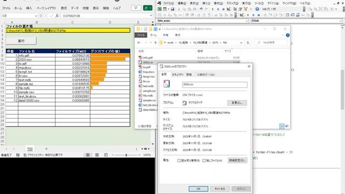Select Page Layout view icon in Excel status bar
The height and width of the screenshot is (194, 345).
click(97, 155)
